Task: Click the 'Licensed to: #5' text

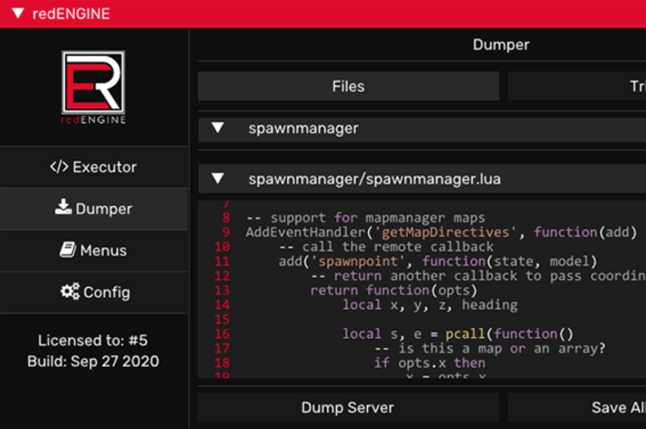Action: tap(93, 341)
